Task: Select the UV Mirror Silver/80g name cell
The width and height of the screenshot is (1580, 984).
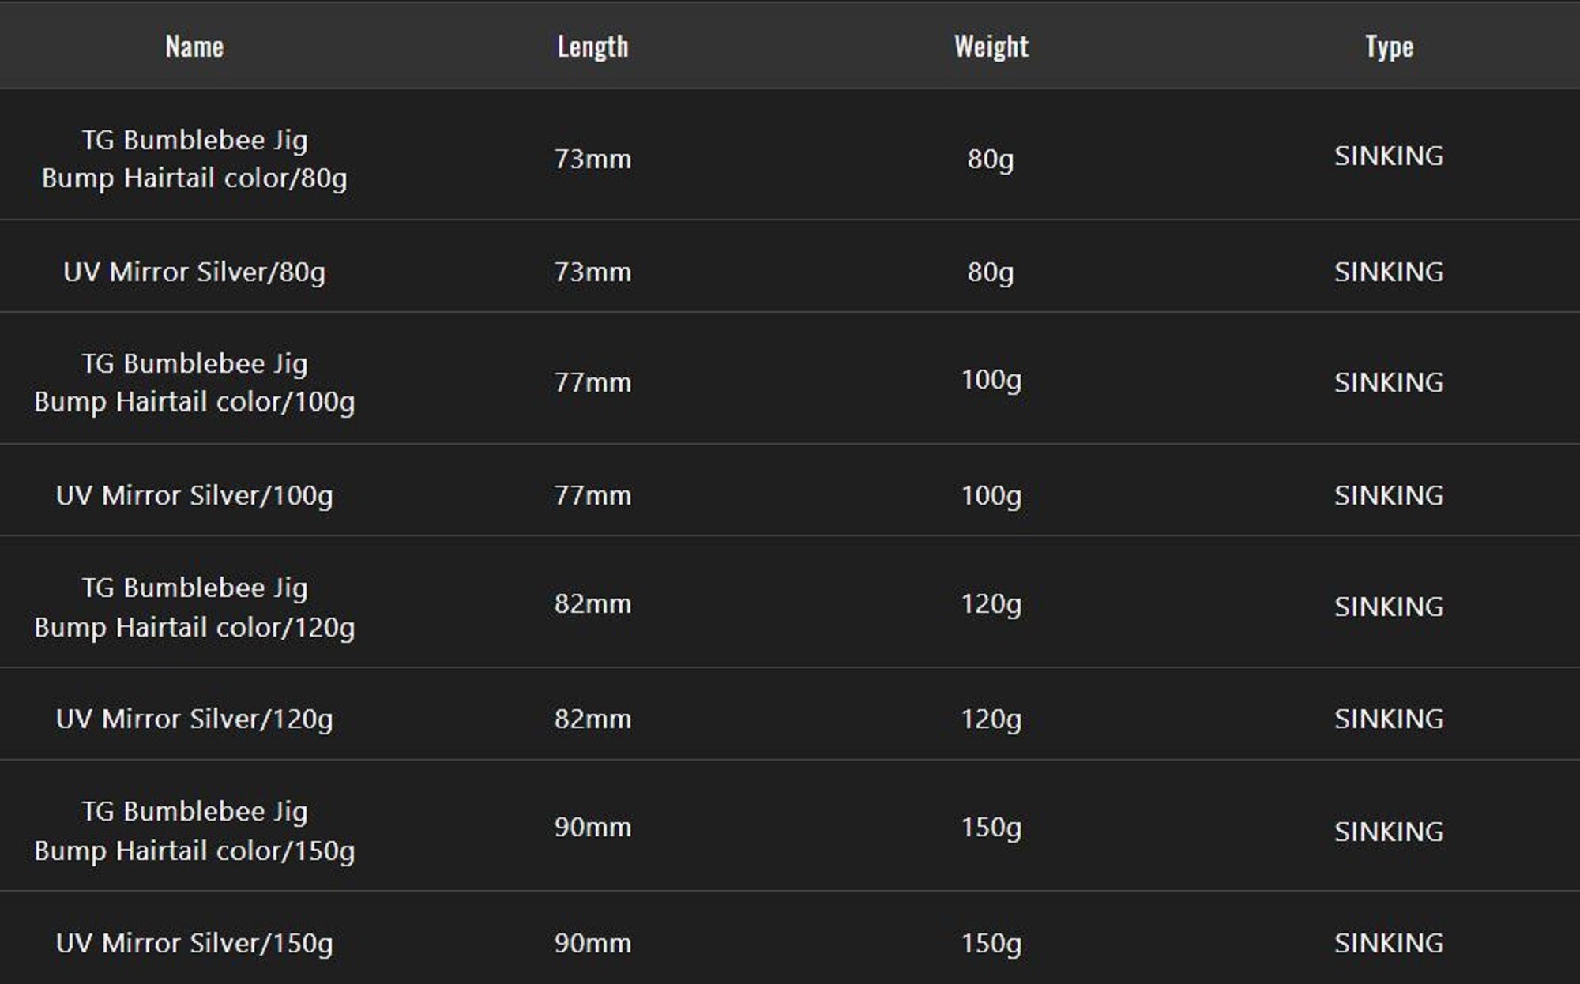Action: 194,272
